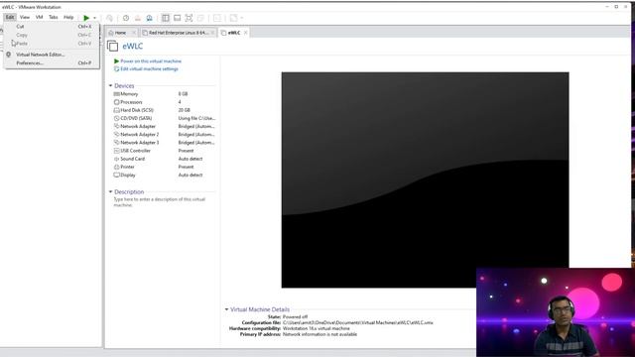Click the Send Ctrl+Alt+Del toolbar icon
Viewport: 635px width, 357px height.
coord(109,18)
